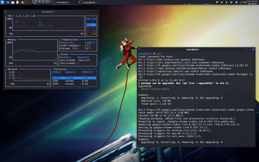Sort processes by the Name(n) header
Screen dimensions: 259x162
coord(70,72)
